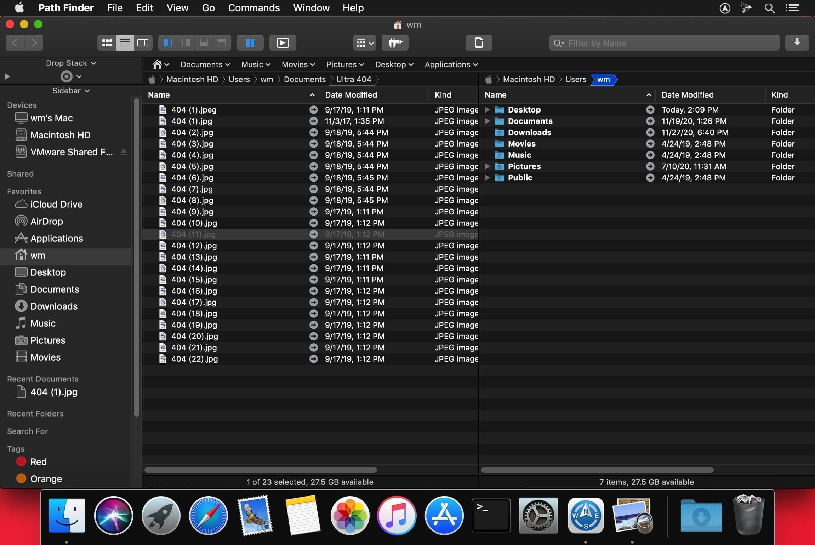Select the preview/play icon in toolbar

pos(282,42)
